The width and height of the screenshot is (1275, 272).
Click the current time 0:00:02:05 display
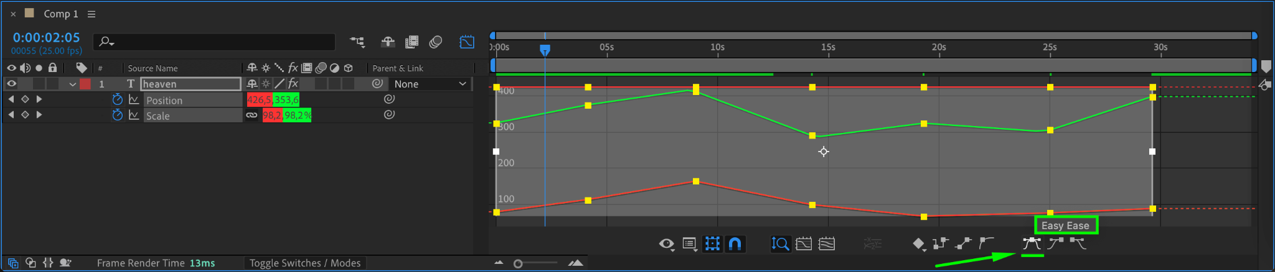pyautogui.click(x=47, y=37)
